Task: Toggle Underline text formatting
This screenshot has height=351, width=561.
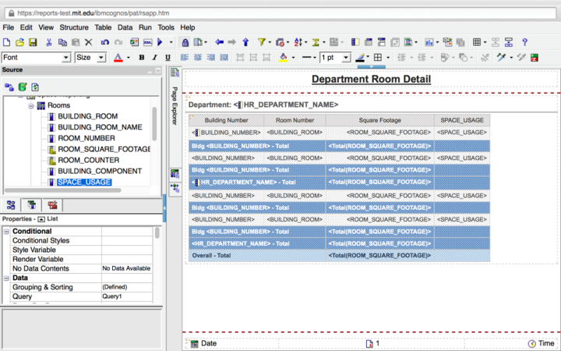Action: [168, 58]
